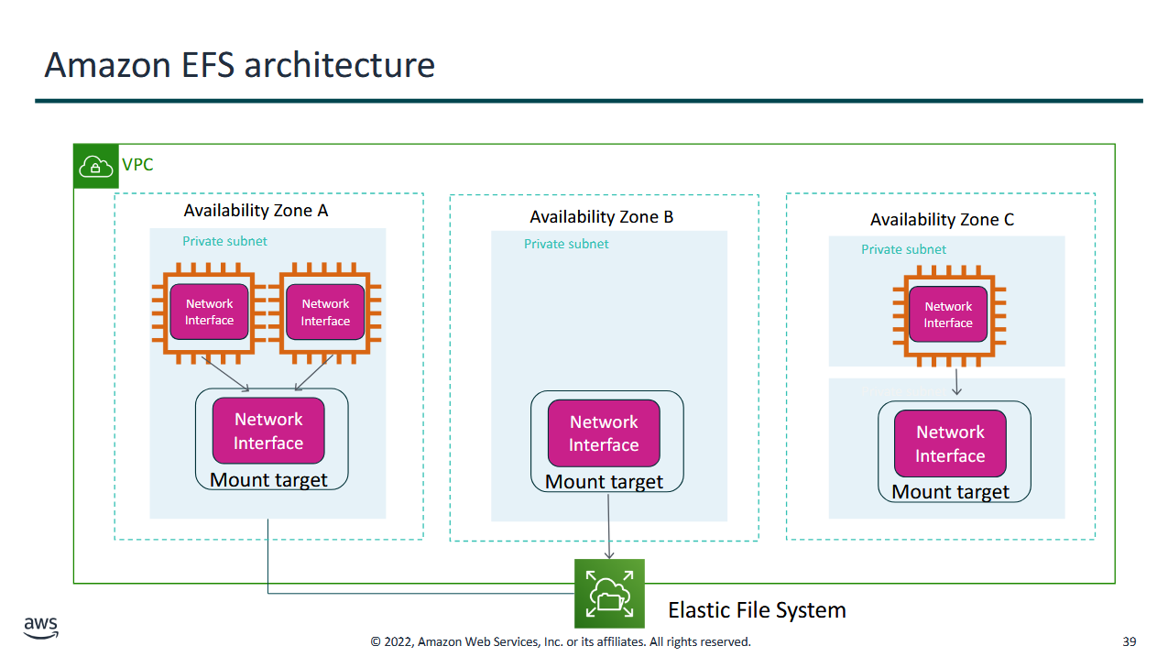Click the Elastic File System text label
This screenshot has width=1168, height=657.
coord(757,610)
